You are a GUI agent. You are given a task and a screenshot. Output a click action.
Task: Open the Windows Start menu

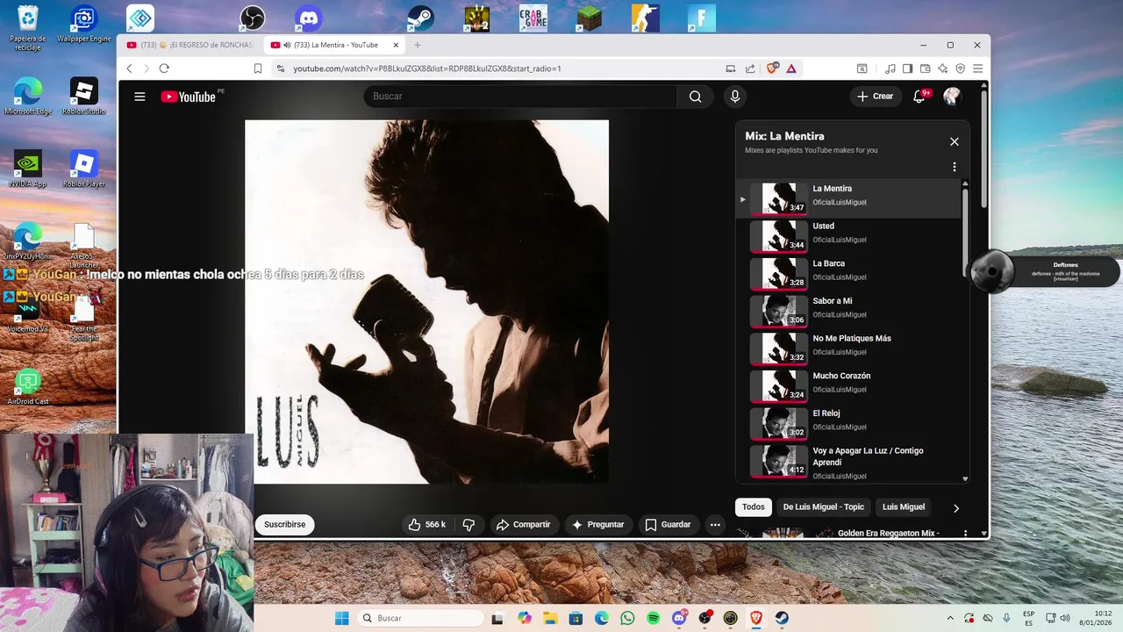pos(341,618)
